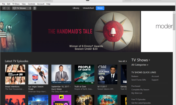Open the Send iTunes Gifts link
176x105 pixels.
coord(139,80)
